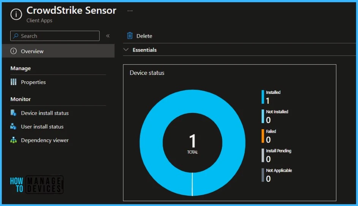Click the Dependency viewer hierarchy icon
This screenshot has height=206, width=358.
(13, 140)
